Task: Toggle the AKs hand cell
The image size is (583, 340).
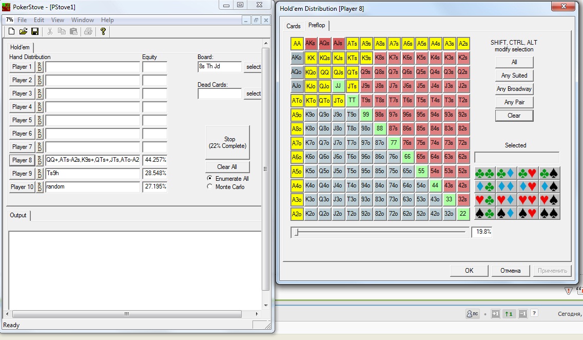Action: coord(310,44)
